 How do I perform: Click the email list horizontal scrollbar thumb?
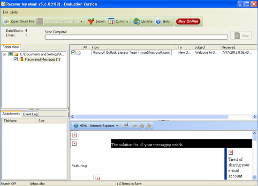[x=152, y=117]
